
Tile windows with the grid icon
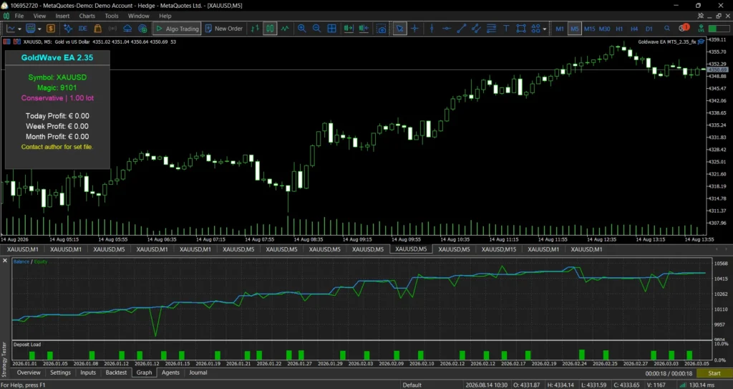pyautogui.click(x=332, y=29)
